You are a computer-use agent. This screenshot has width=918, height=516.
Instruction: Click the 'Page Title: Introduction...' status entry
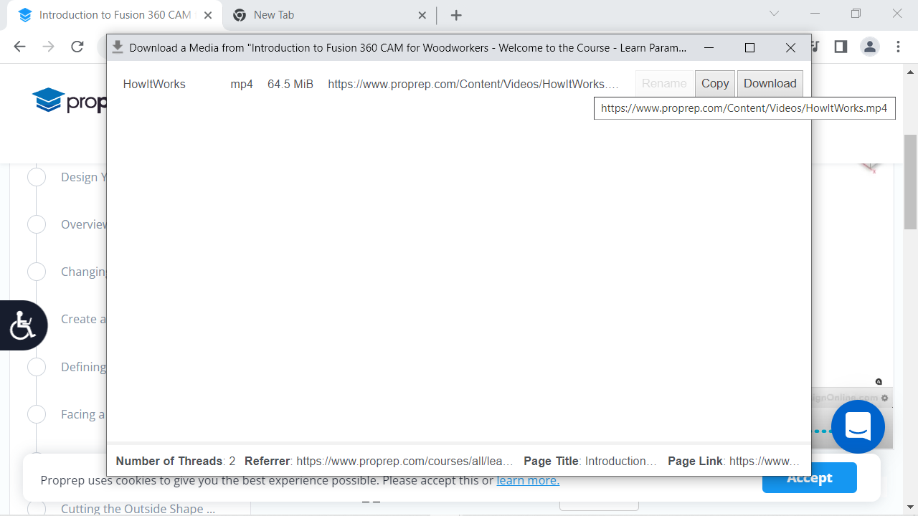[x=591, y=461]
